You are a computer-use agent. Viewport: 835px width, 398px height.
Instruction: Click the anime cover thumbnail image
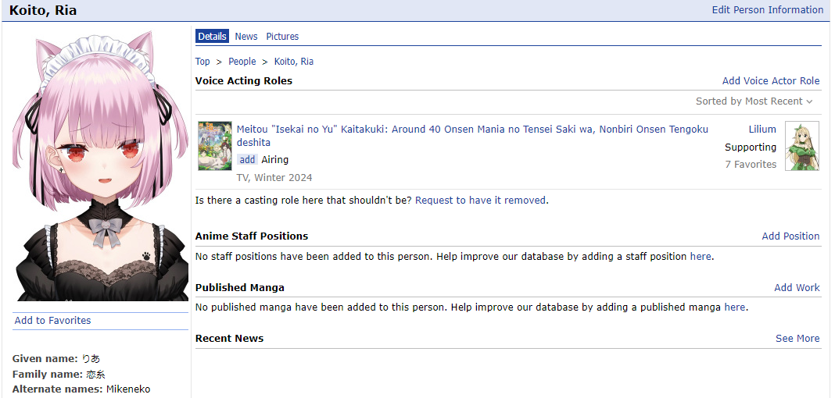[214, 146]
